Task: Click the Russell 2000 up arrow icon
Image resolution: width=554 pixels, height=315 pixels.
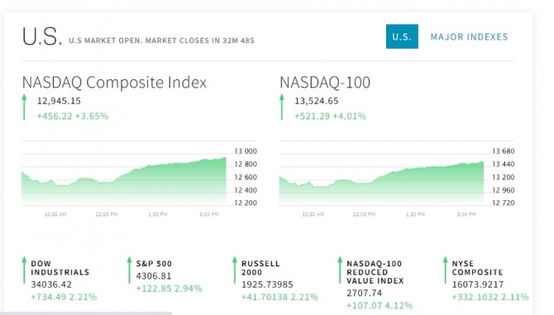Action: pos(235,270)
